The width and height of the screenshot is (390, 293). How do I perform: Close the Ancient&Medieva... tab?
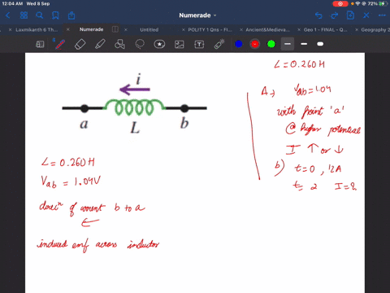click(241, 29)
